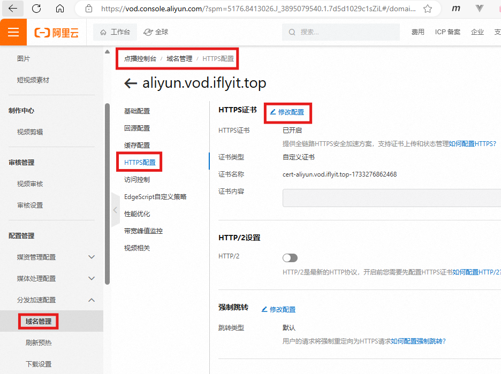The image size is (501, 374).
Task: Click 修改配置 next to HTTPS证书
Action: pos(287,112)
